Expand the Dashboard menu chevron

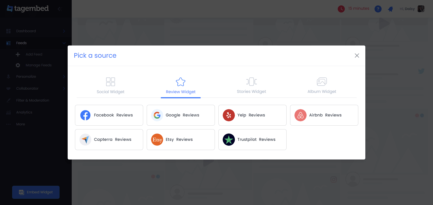pos(64,31)
